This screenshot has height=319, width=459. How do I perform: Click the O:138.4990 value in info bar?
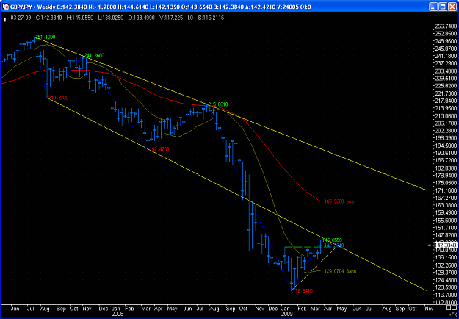pos(142,18)
